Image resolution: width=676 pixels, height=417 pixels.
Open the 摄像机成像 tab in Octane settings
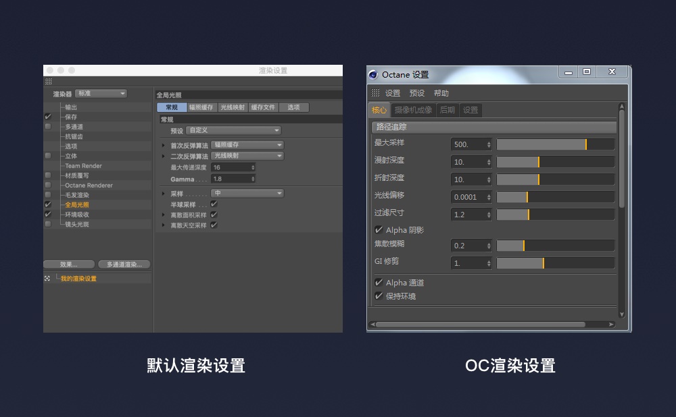[413, 110]
